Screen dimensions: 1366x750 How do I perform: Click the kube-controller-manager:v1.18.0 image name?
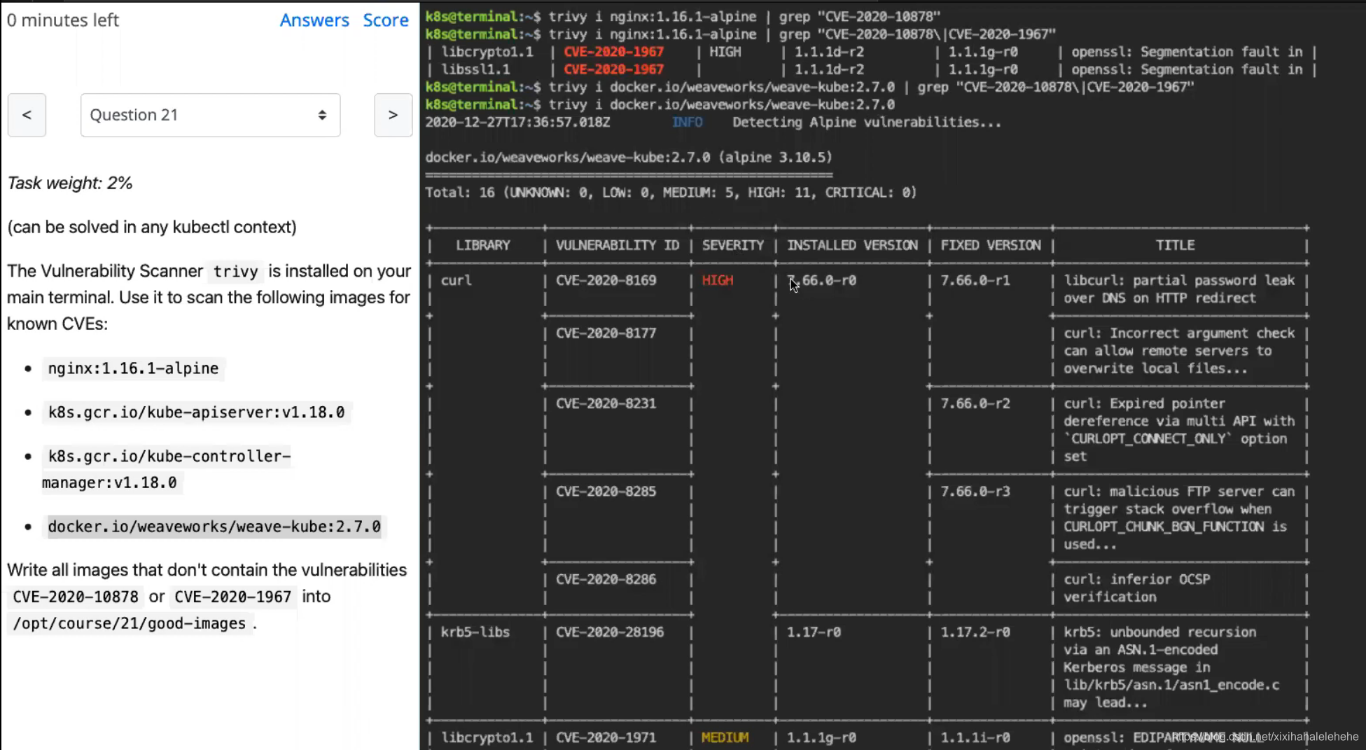point(167,469)
